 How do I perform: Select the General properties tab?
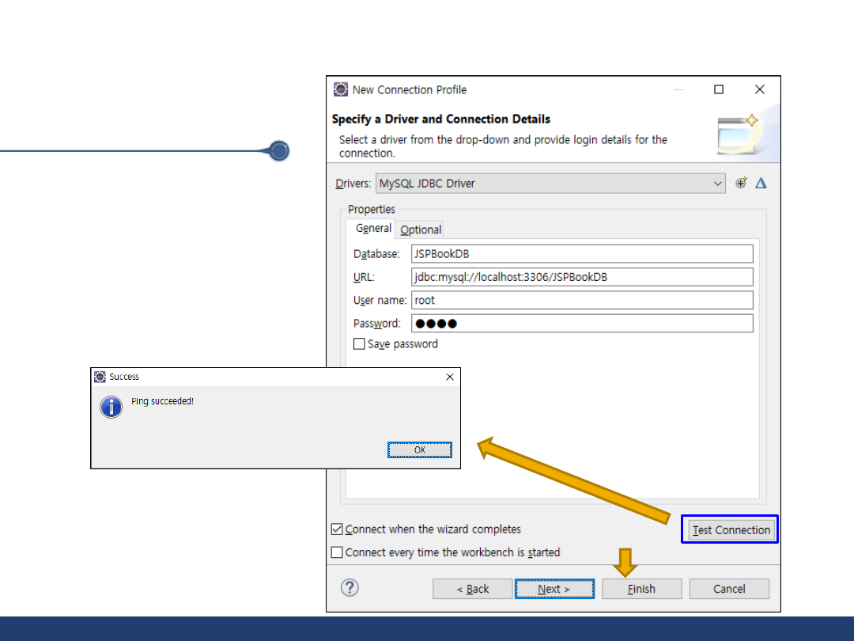372,229
